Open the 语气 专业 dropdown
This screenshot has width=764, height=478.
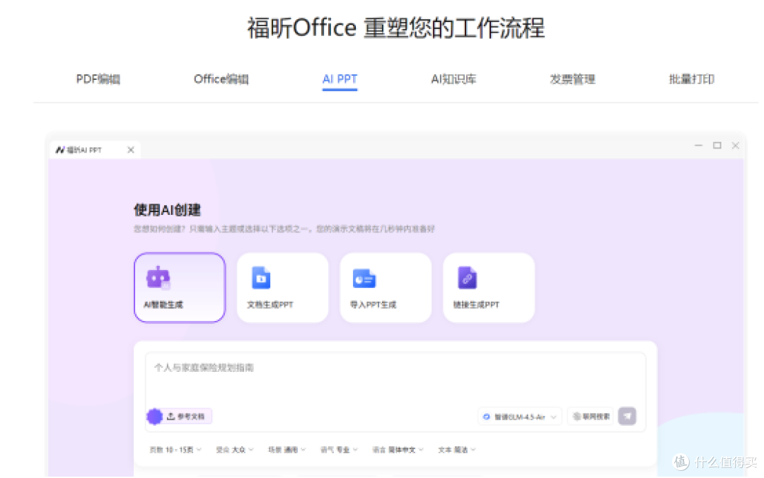(x=339, y=450)
